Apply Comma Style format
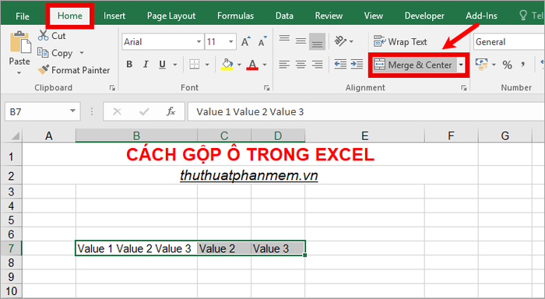Screen dimensions: 545x299 (x=523, y=65)
